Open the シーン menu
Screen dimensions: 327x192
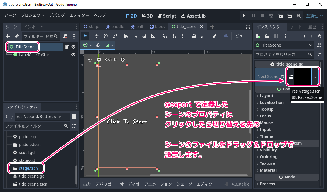[x=10, y=15]
